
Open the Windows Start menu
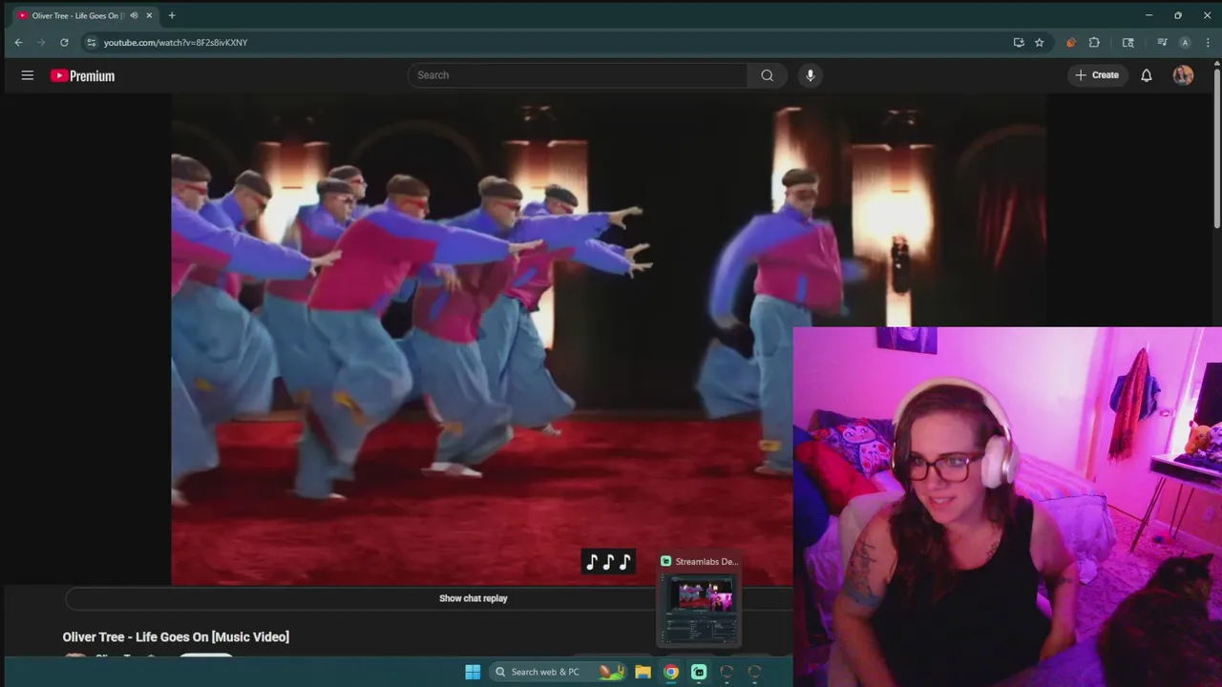tap(473, 672)
